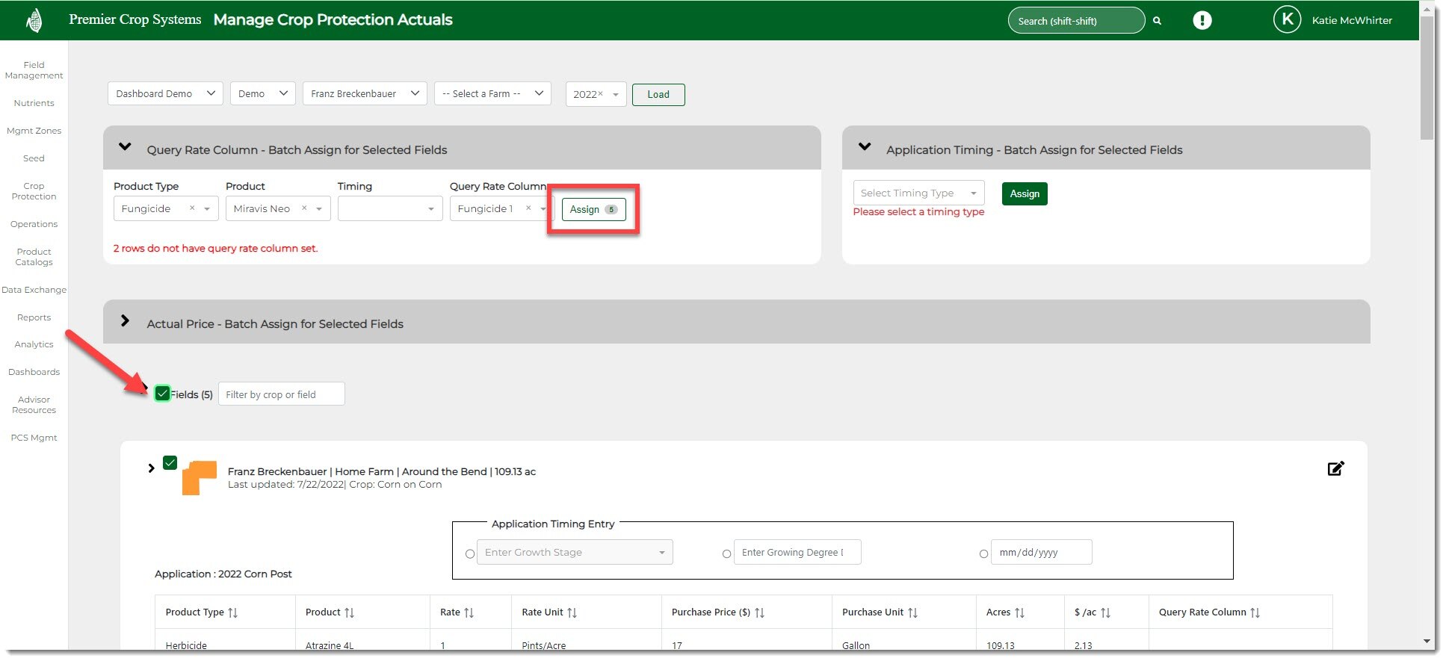Click the Katie McWhirter user avatar

[1286, 20]
